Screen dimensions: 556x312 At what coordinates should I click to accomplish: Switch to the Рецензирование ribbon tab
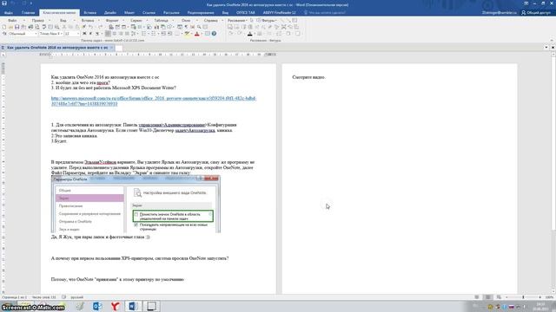(201, 12)
